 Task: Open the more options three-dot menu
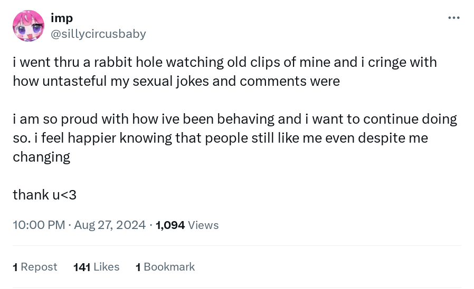coord(453,18)
